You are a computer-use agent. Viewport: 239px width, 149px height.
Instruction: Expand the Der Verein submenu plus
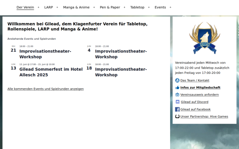(x=38, y=7)
